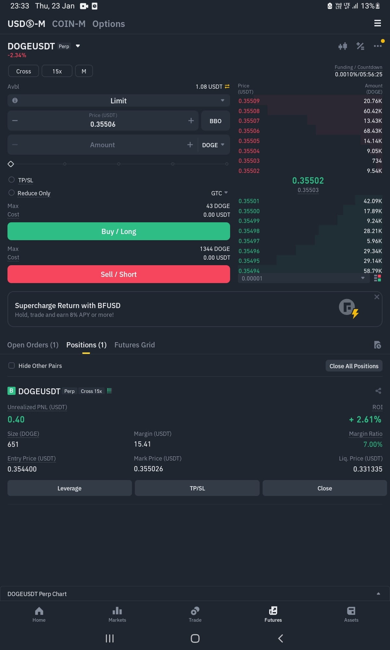Expand the DOGEUSDT Perp Chart panel
The image size is (390, 650).
(195, 594)
